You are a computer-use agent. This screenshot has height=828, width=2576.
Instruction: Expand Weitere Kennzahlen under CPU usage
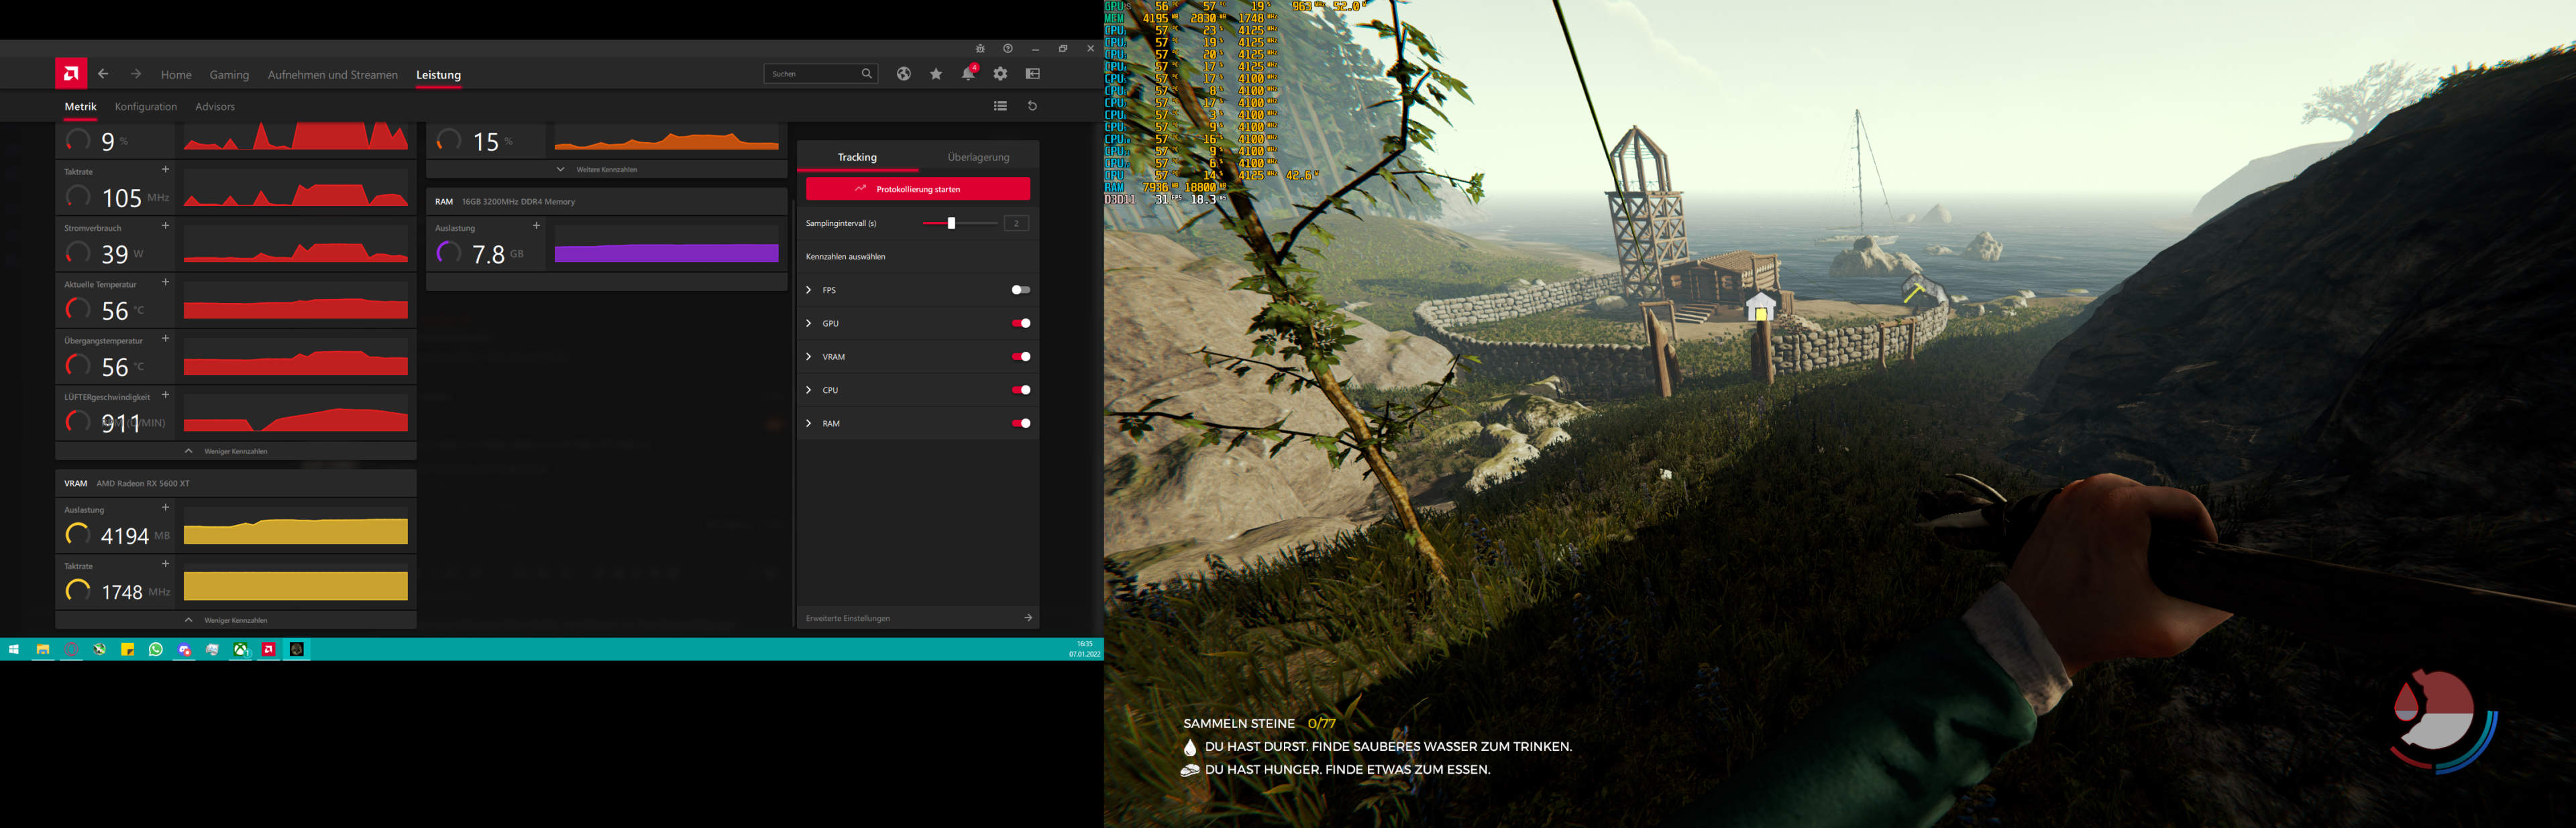point(606,170)
